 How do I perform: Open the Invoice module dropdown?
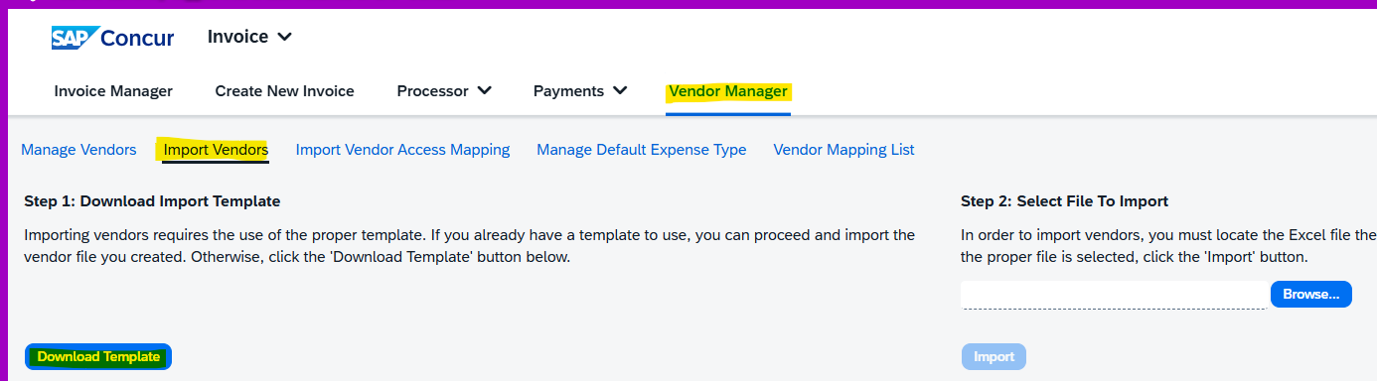(249, 37)
